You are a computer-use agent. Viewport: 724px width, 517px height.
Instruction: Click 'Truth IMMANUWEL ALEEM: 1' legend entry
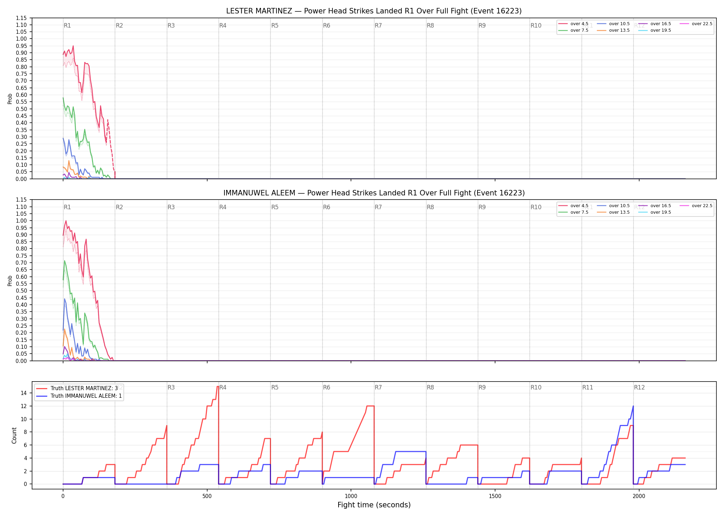(x=79, y=396)
